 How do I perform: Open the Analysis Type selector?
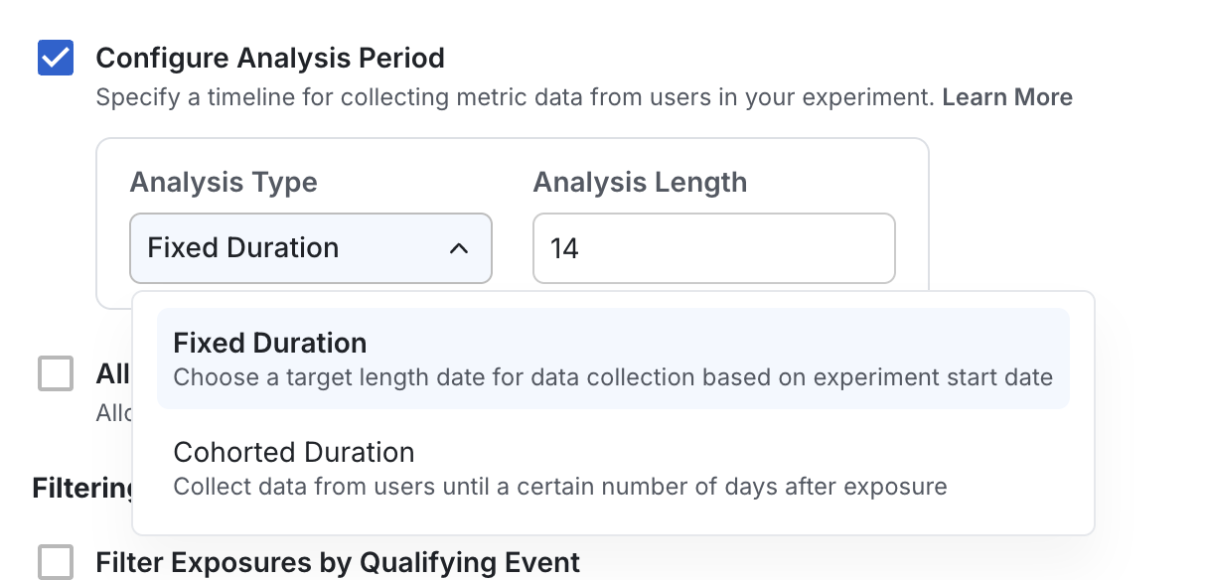point(310,248)
